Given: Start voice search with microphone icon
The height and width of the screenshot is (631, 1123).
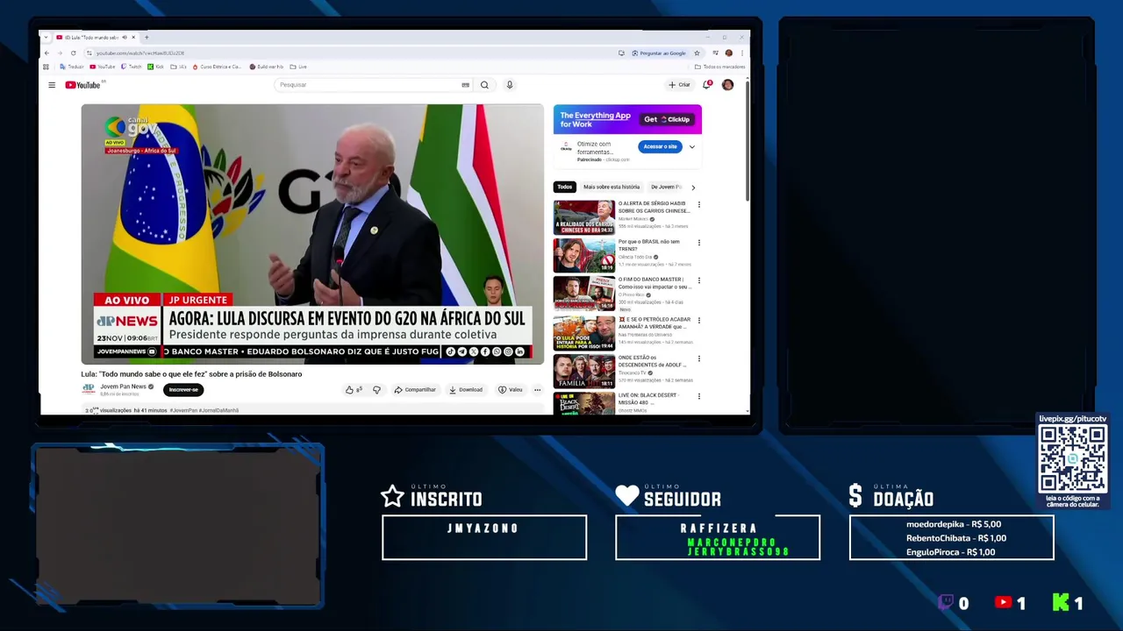Looking at the screenshot, I should 509,85.
